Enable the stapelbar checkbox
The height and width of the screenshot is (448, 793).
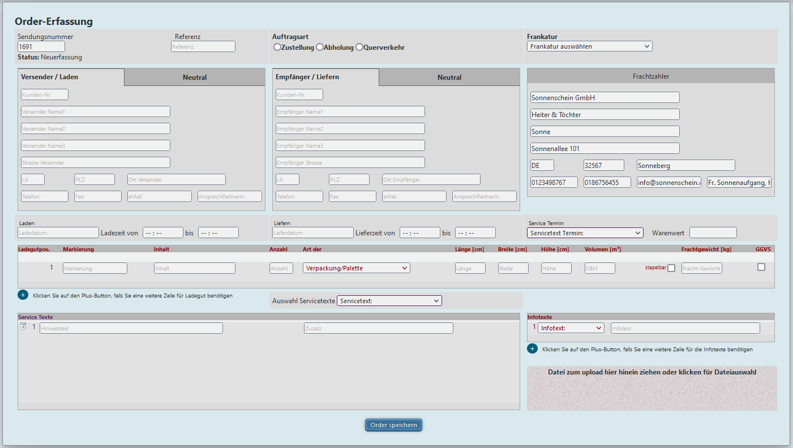pyautogui.click(x=671, y=267)
